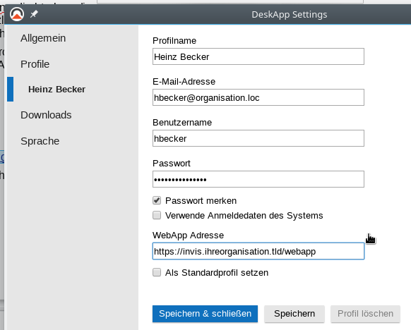The width and height of the screenshot is (411, 330).
Task: Focus the WebApp Adresse input field
Action: pos(258,251)
